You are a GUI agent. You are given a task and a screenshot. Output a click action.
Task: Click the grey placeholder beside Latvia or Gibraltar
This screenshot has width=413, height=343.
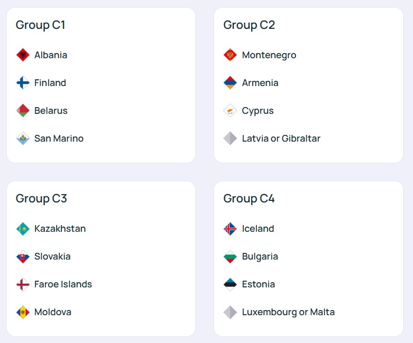pos(230,139)
